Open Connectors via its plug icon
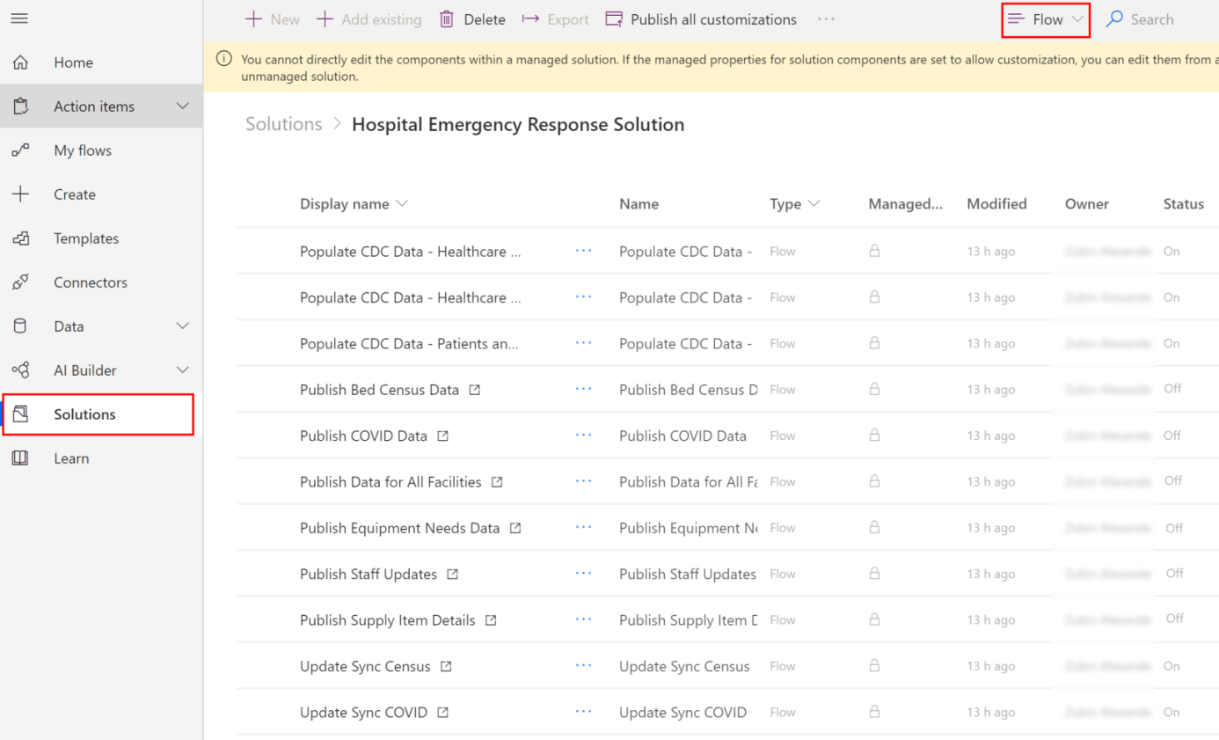 pyautogui.click(x=20, y=282)
